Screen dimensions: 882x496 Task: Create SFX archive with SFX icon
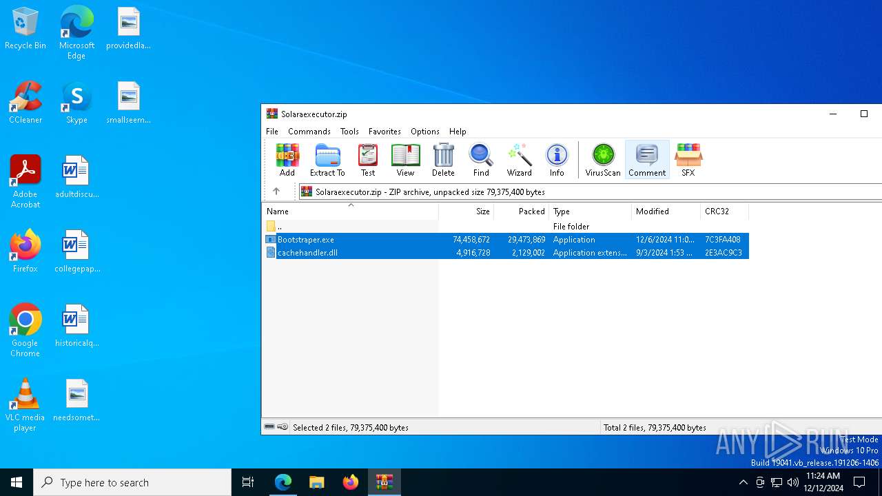(688, 160)
